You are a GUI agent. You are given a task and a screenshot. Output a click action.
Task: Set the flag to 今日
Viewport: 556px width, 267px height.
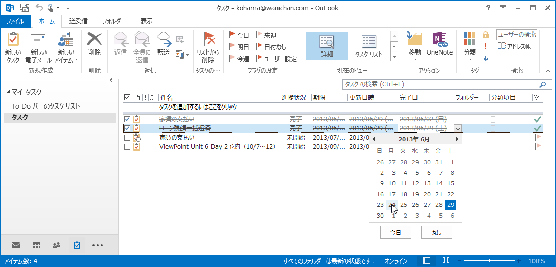(239, 35)
